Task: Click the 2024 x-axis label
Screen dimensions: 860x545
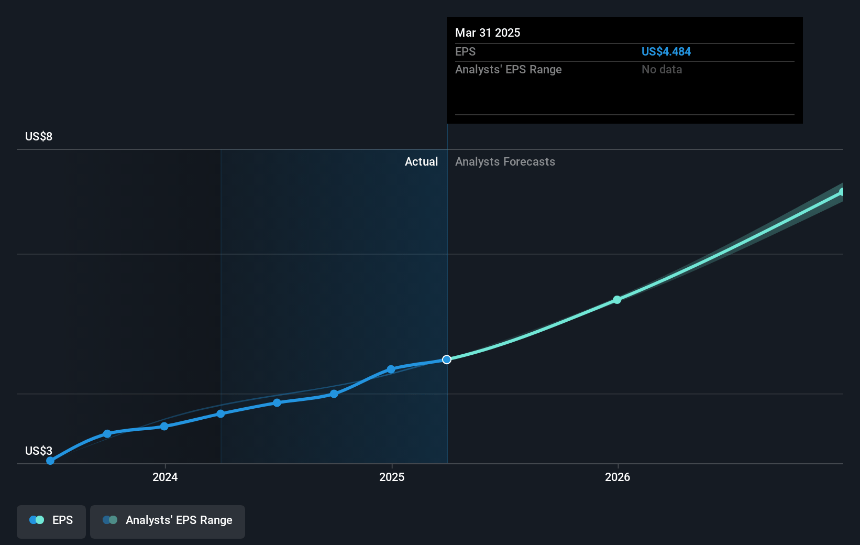Action: 165,477
